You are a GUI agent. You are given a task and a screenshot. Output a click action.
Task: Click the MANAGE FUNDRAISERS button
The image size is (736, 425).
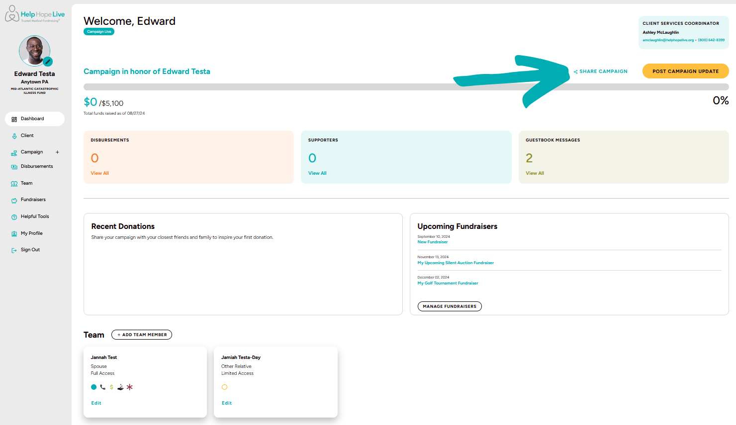tap(449, 306)
